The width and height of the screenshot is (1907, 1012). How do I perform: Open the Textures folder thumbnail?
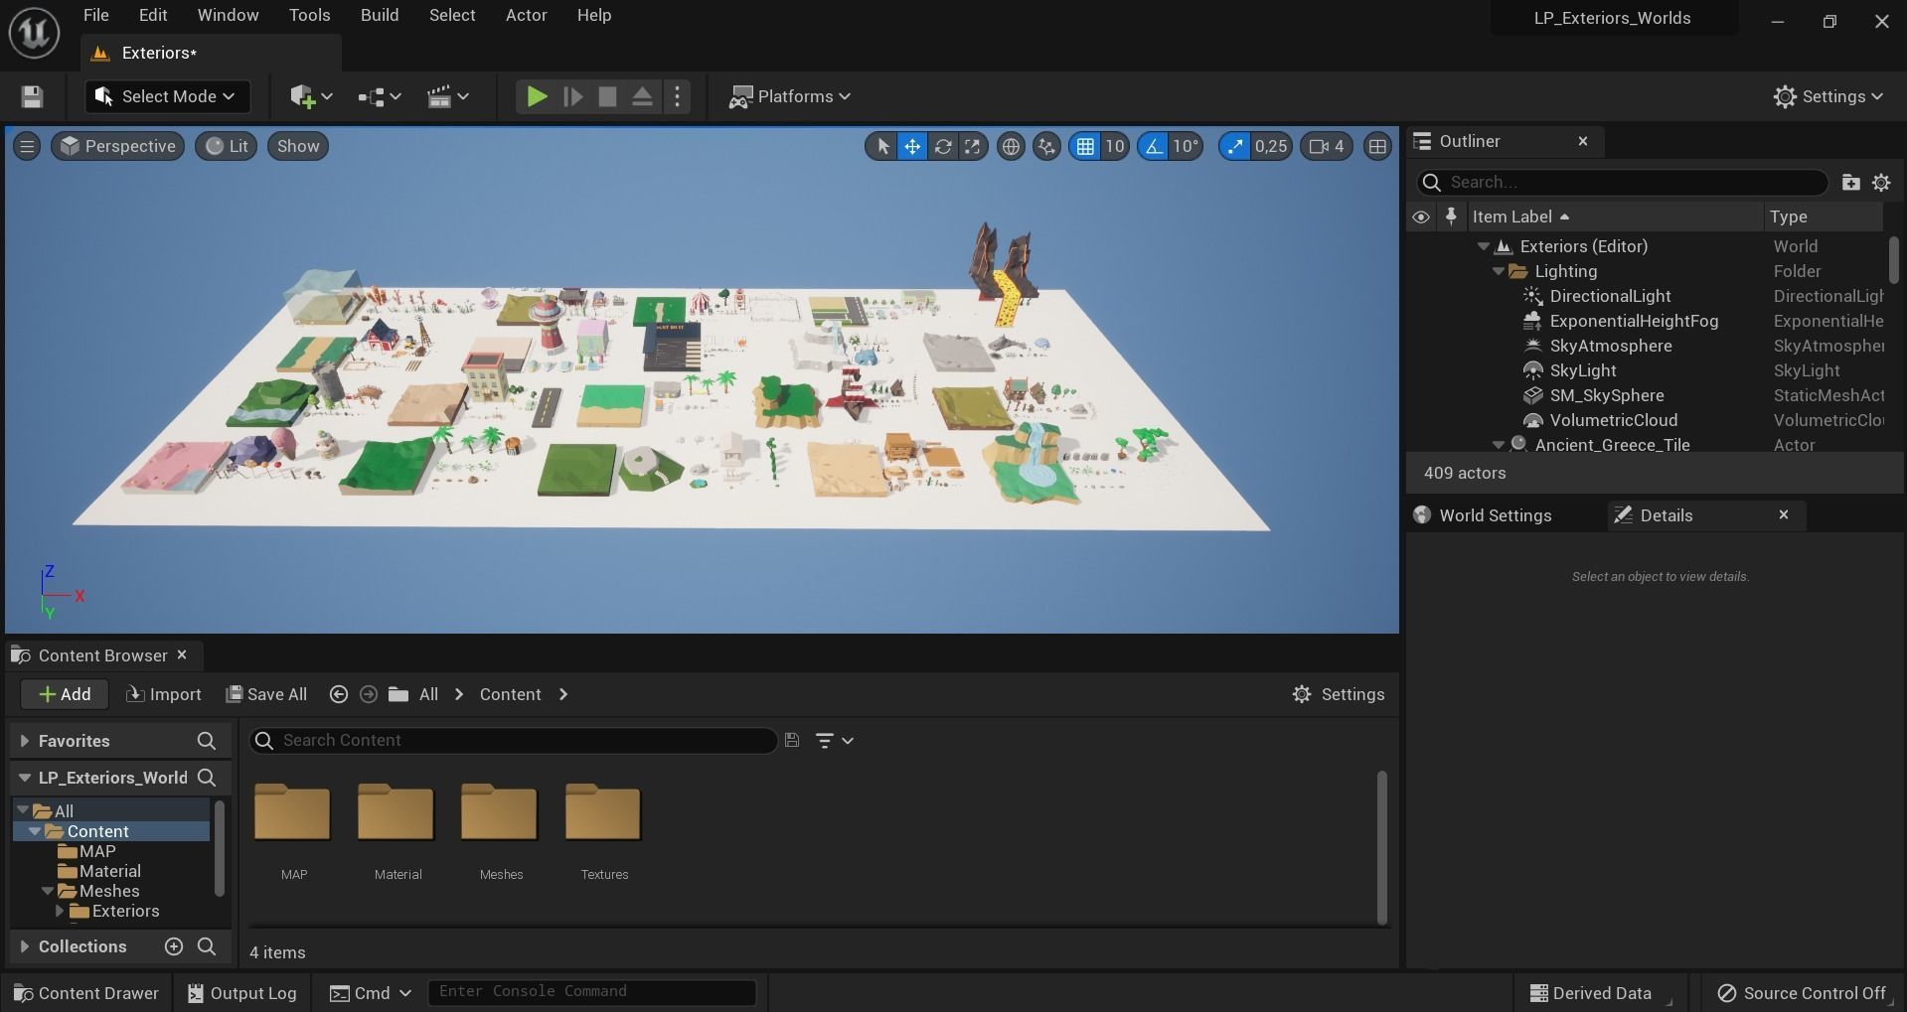click(x=603, y=812)
